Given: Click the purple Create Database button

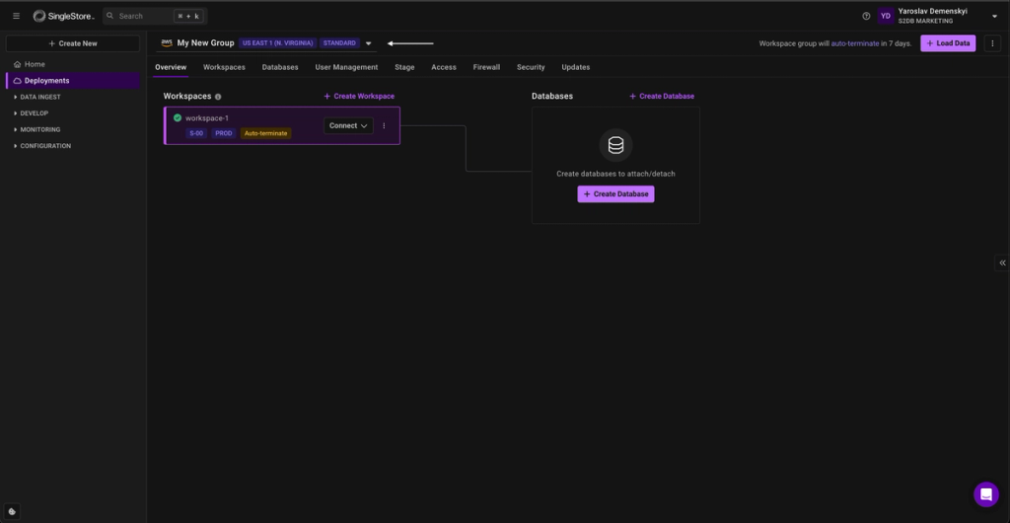Looking at the screenshot, I should [615, 193].
